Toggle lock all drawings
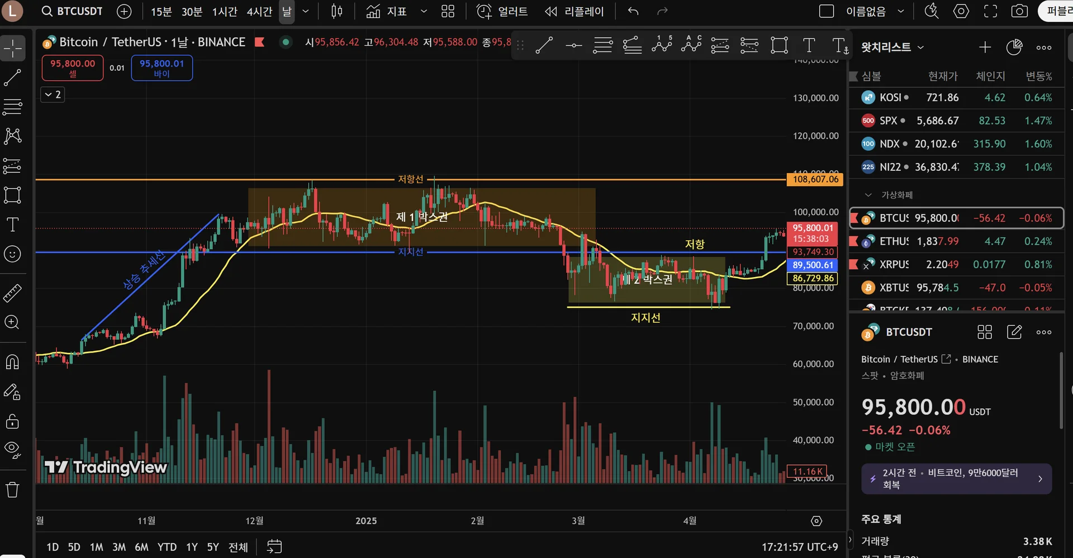This screenshot has width=1073, height=558. [x=12, y=421]
